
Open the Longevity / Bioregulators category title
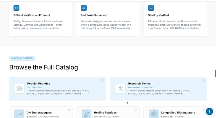point(178,113)
